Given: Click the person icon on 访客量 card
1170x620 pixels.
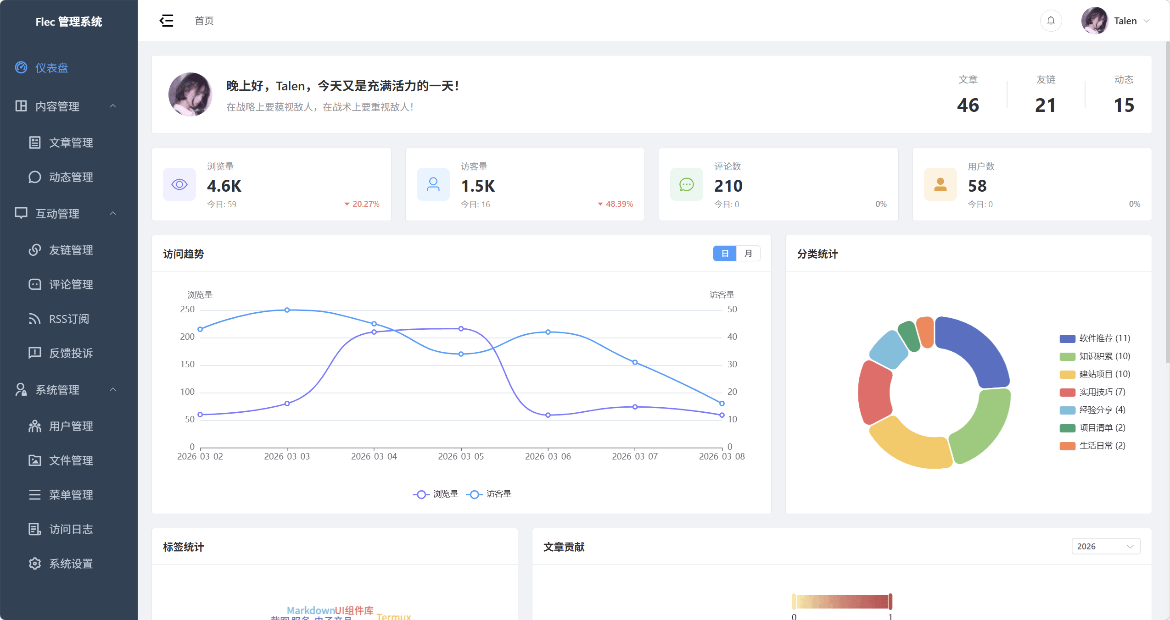Looking at the screenshot, I should coord(433,184).
